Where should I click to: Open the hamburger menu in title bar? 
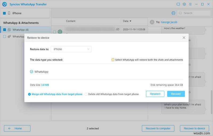(x=190, y=4)
